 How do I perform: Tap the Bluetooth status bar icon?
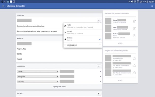click(129, 2)
